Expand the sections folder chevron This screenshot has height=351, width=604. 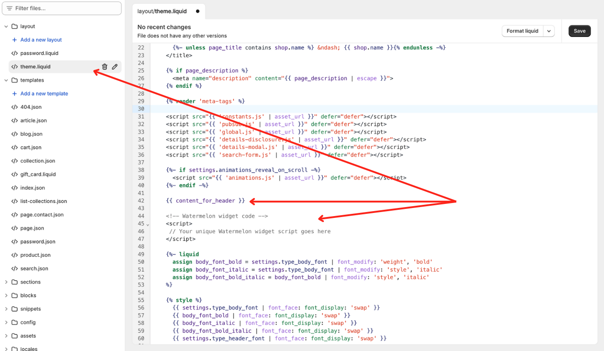pos(6,282)
